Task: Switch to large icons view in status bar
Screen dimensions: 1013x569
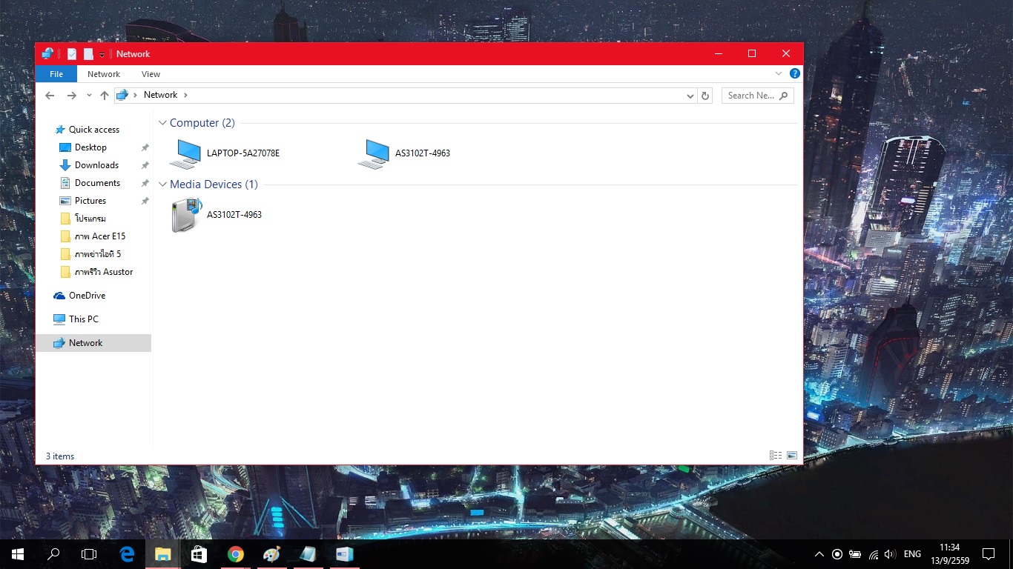Action: pyautogui.click(x=792, y=456)
